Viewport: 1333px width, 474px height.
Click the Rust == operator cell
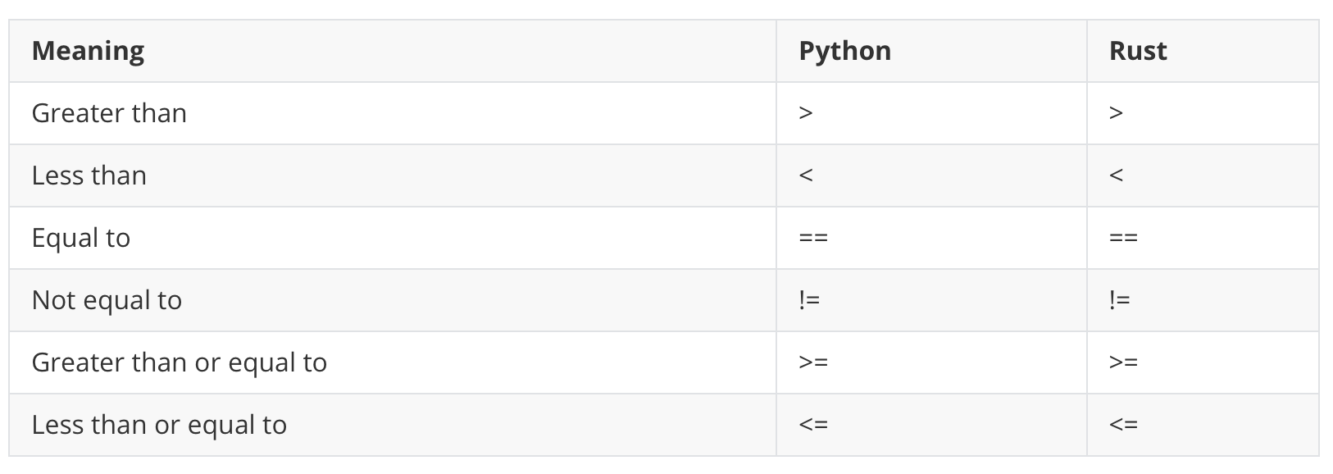[x=1203, y=238]
